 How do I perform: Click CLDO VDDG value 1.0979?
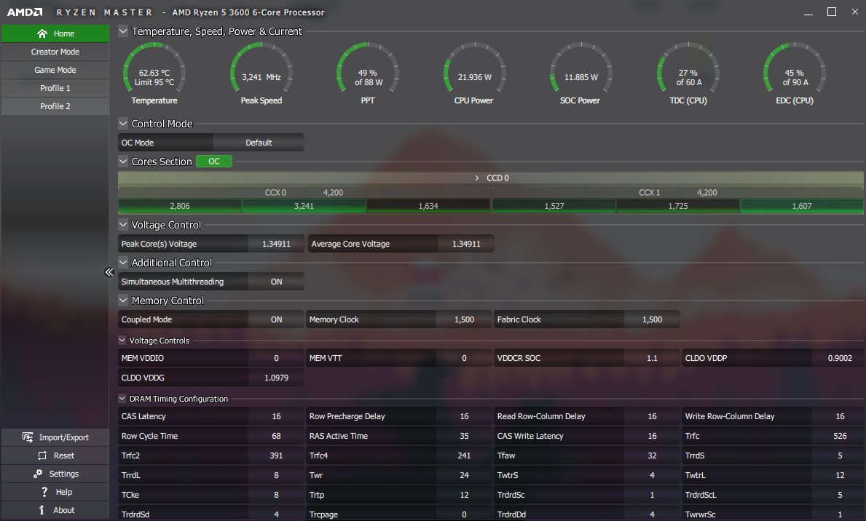[276, 378]
